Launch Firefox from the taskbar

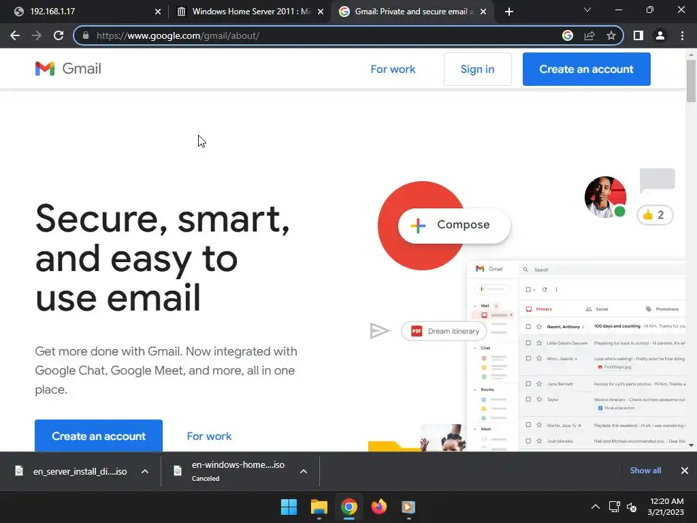click(378, 507)
